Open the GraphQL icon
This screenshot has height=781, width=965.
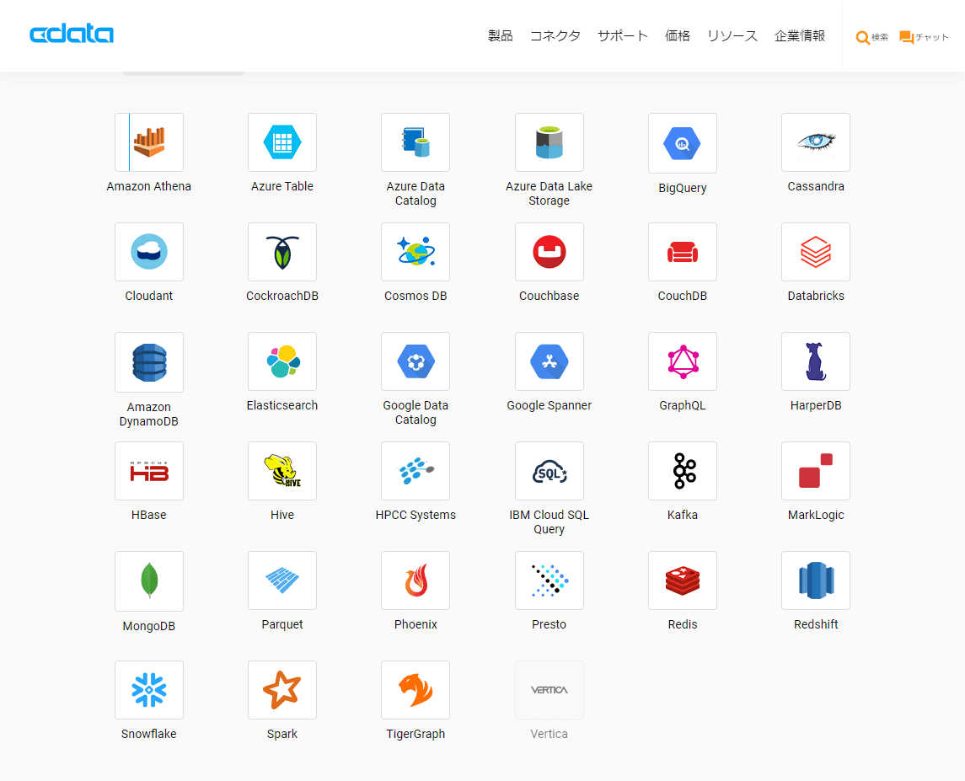point(683,361)
